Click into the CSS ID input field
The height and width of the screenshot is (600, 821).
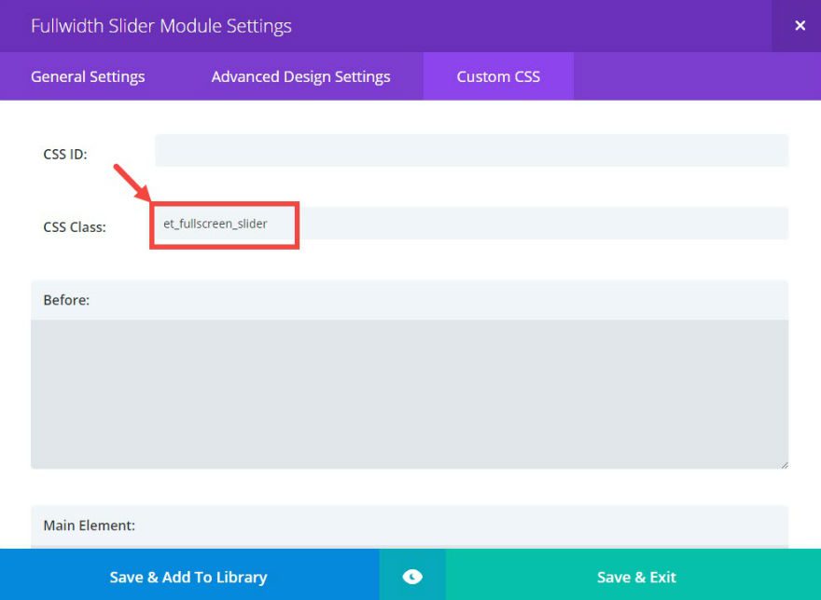471,151
